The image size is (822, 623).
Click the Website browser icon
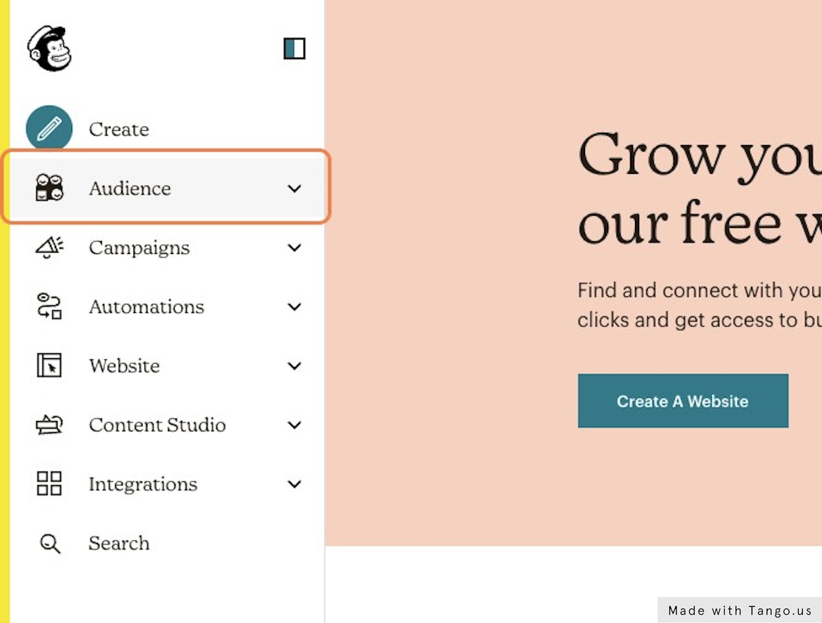click(x=49, y=366)
